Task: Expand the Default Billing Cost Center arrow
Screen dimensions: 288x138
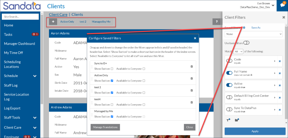Action: coord(275,97)
